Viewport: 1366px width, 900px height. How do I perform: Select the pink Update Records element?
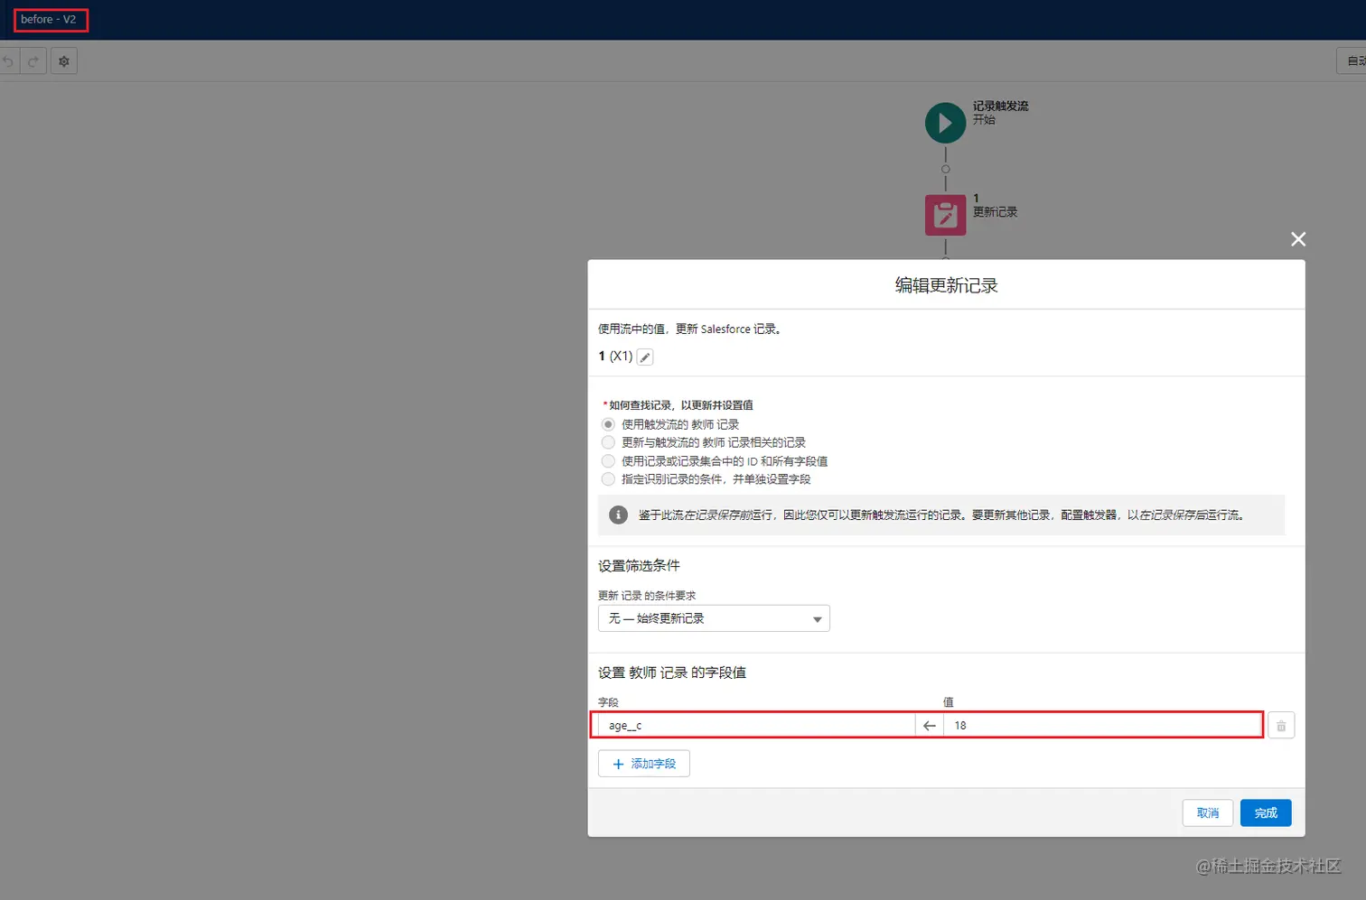click(x=945, y=215)
